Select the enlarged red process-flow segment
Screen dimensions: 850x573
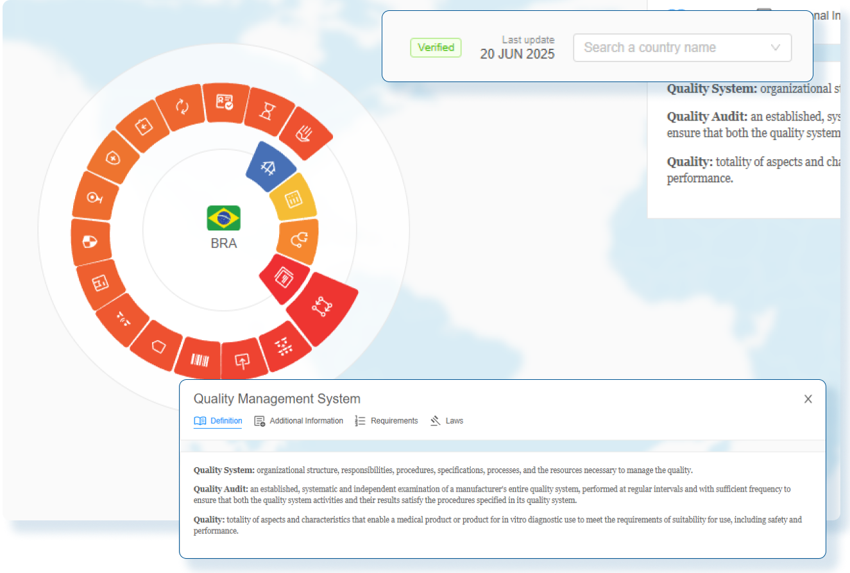point(322,308)
